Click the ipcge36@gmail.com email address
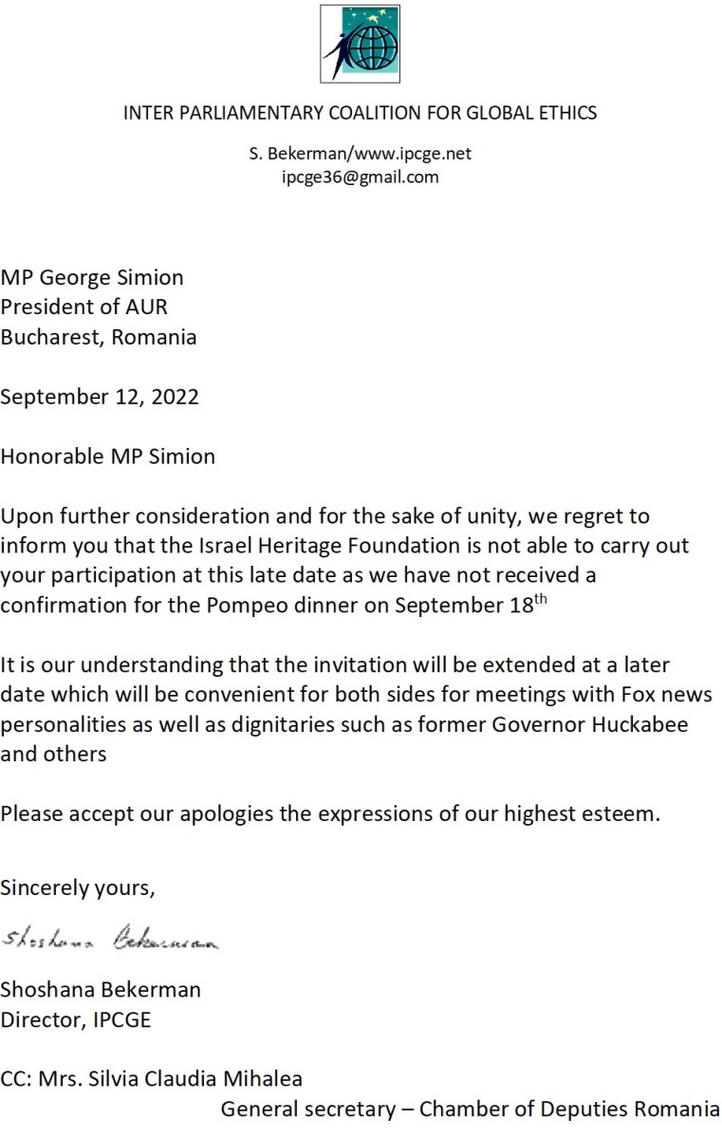 (x=361, y=177)
